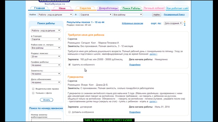Open the Няни tab
The image size is (218, 122).
62,8
